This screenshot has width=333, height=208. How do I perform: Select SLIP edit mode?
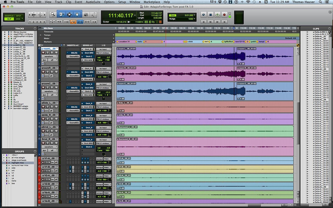10,19
